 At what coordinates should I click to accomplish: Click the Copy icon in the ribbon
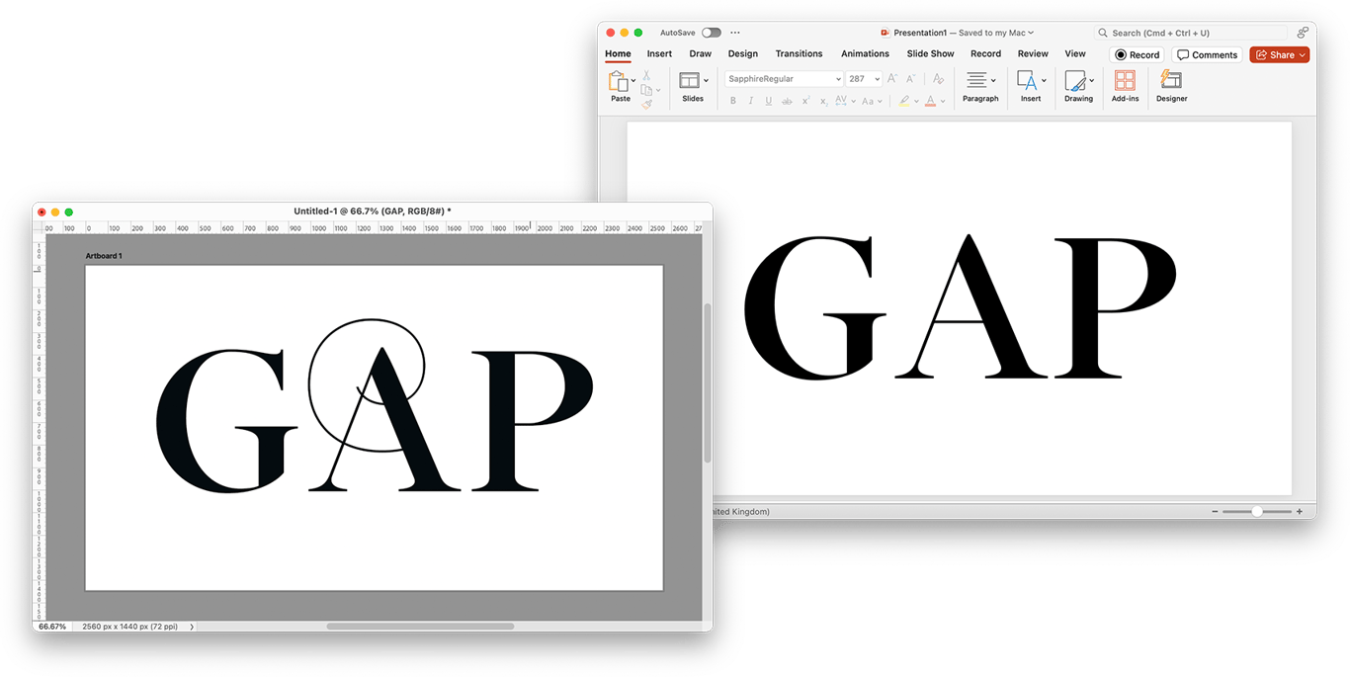(x=646, y=90)
